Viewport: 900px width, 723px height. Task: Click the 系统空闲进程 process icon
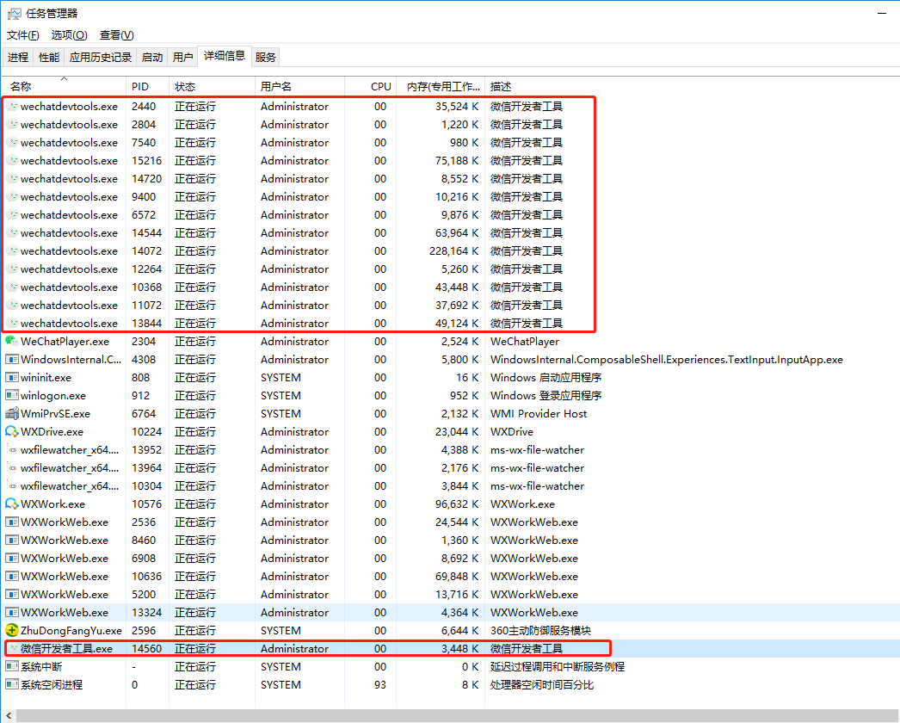11,685
